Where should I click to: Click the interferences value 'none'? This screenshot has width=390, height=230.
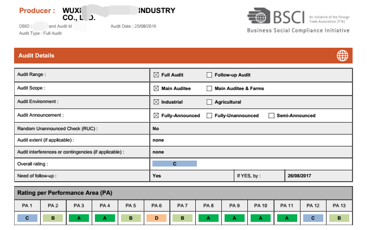[x=158, y=152]
